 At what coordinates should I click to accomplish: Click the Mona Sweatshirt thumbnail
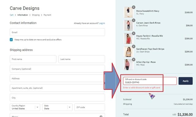[x=128, y=12]
